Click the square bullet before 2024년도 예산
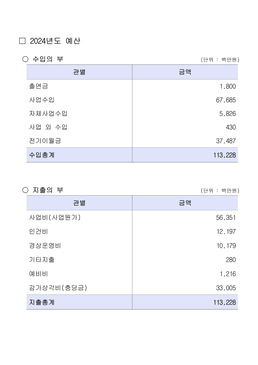The width and height of the screenshot is (258, 365). point(22,41)
